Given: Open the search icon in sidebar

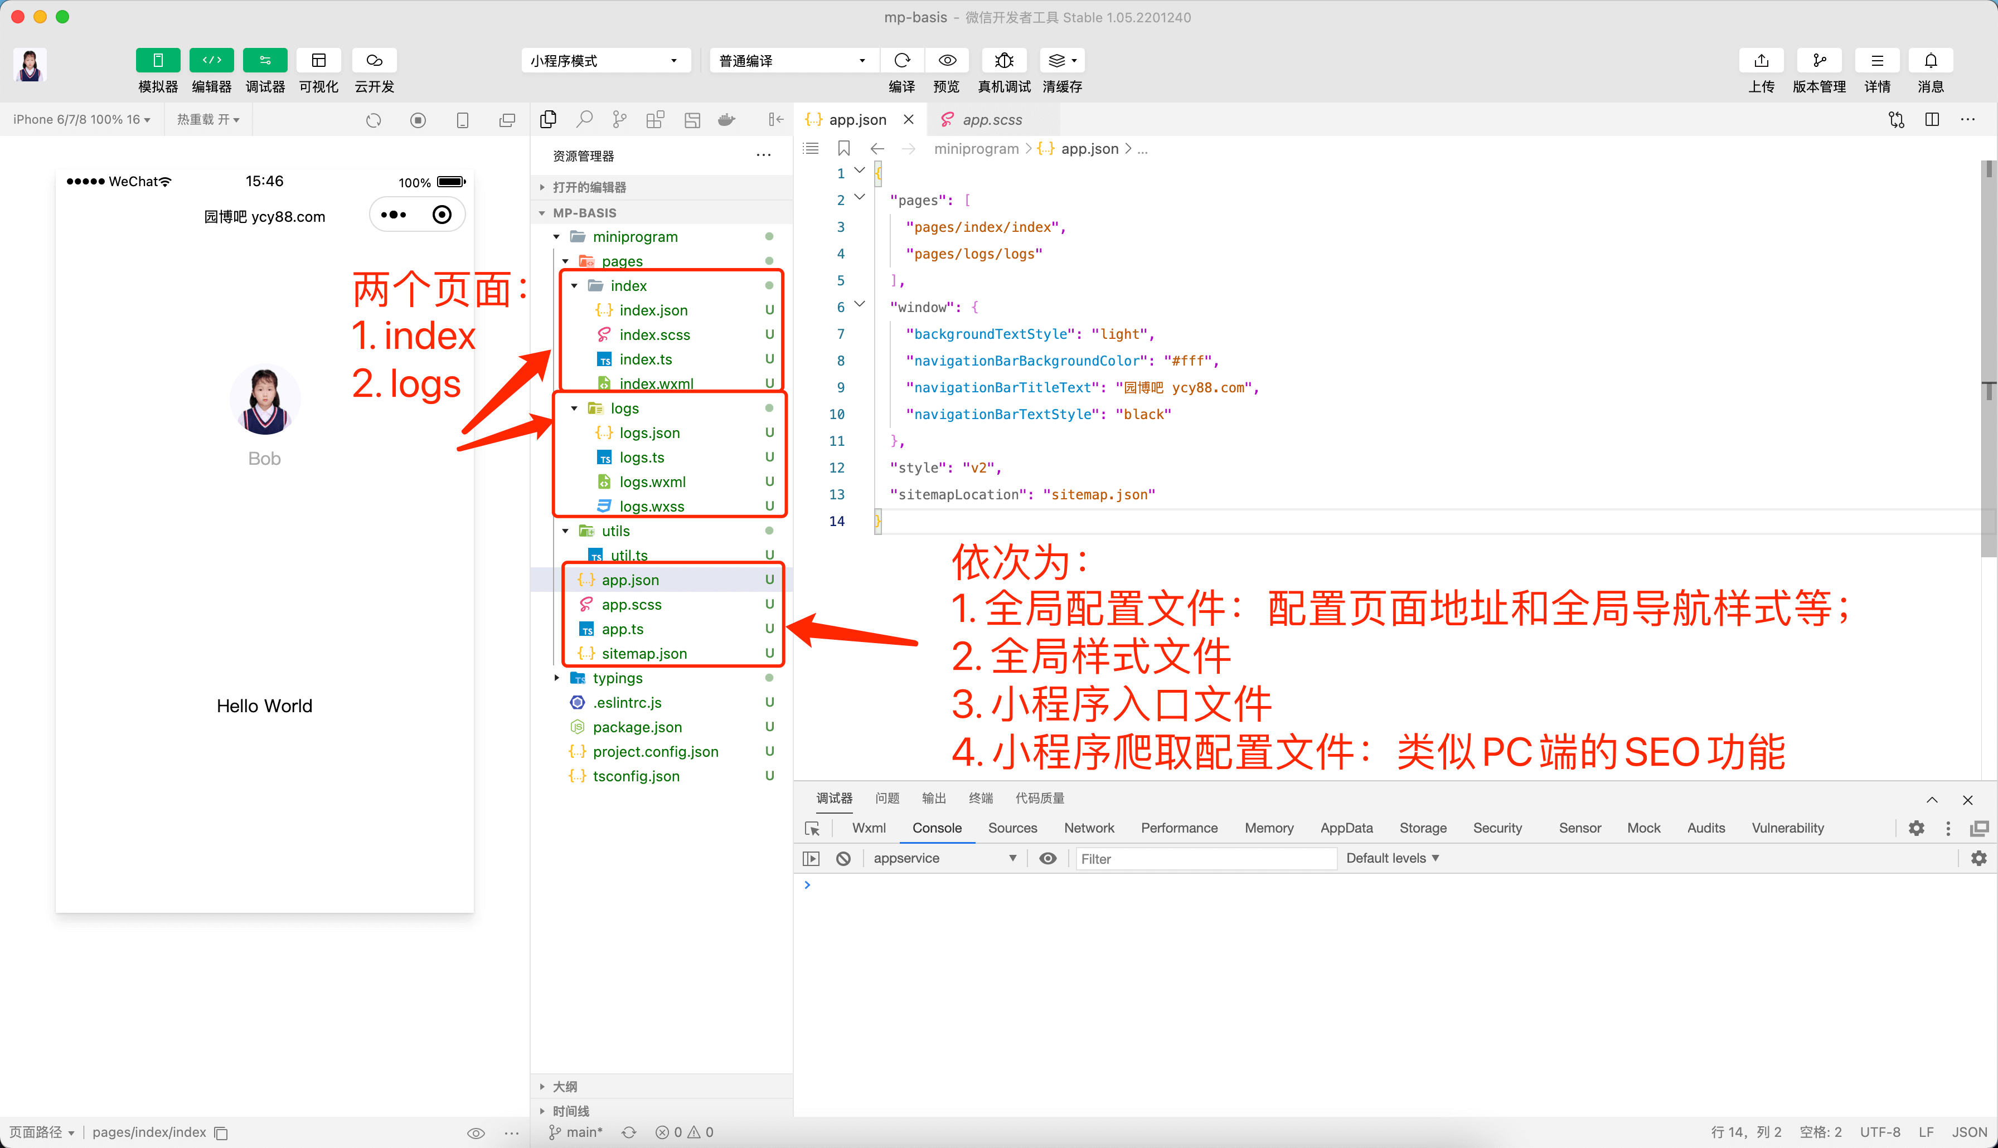Looking at the screenshot, I should pos(584,119).
